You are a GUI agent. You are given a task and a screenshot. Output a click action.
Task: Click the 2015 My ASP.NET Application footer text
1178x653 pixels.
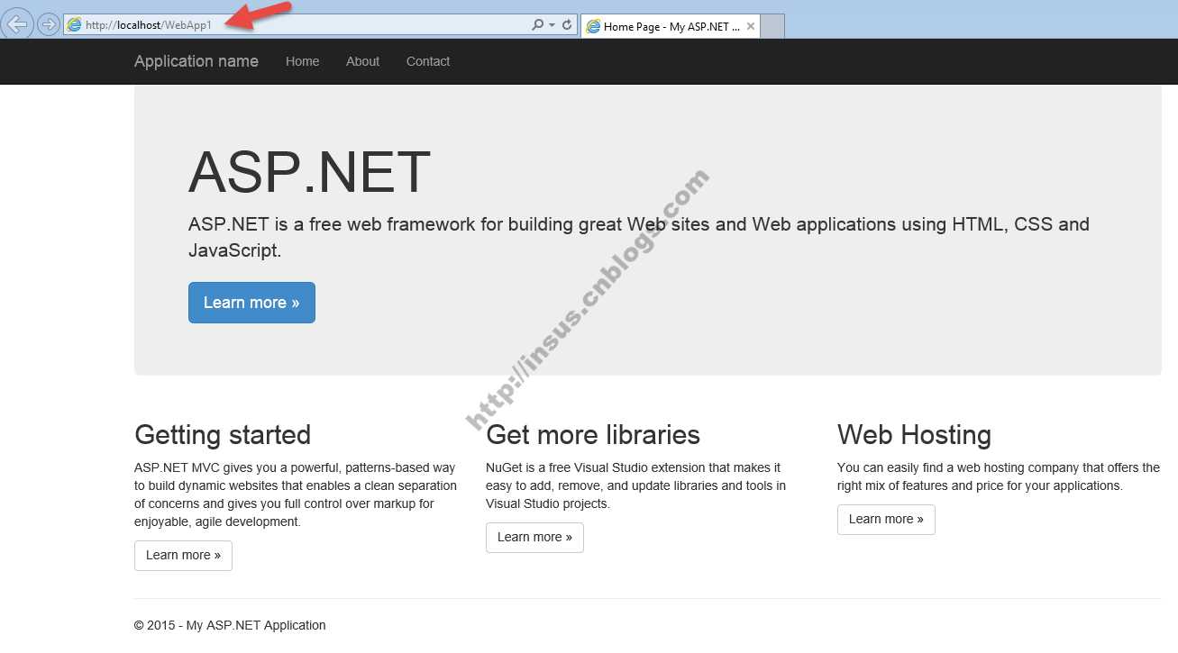point(230,625)
